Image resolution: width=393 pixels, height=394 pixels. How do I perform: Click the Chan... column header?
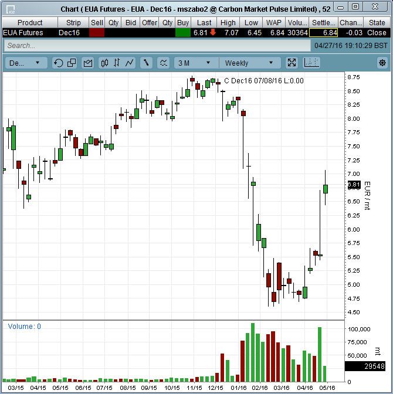(x=351, y=23)
